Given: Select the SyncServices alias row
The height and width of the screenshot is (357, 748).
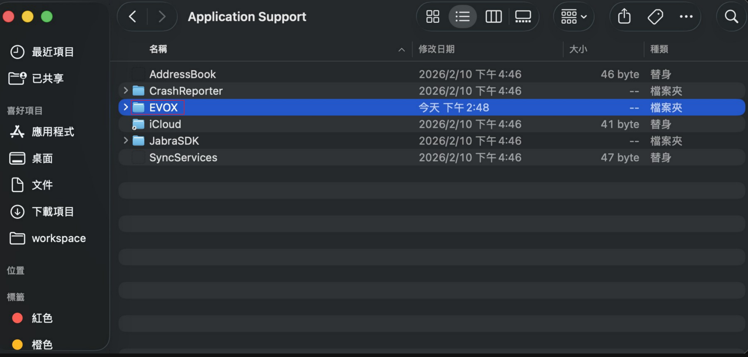Looking at the screenshot, I should pyautogui.click(x=183, y=157).
